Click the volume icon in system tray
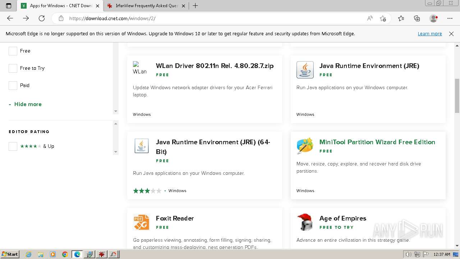460x259 pixels. (x=409, y=254)
